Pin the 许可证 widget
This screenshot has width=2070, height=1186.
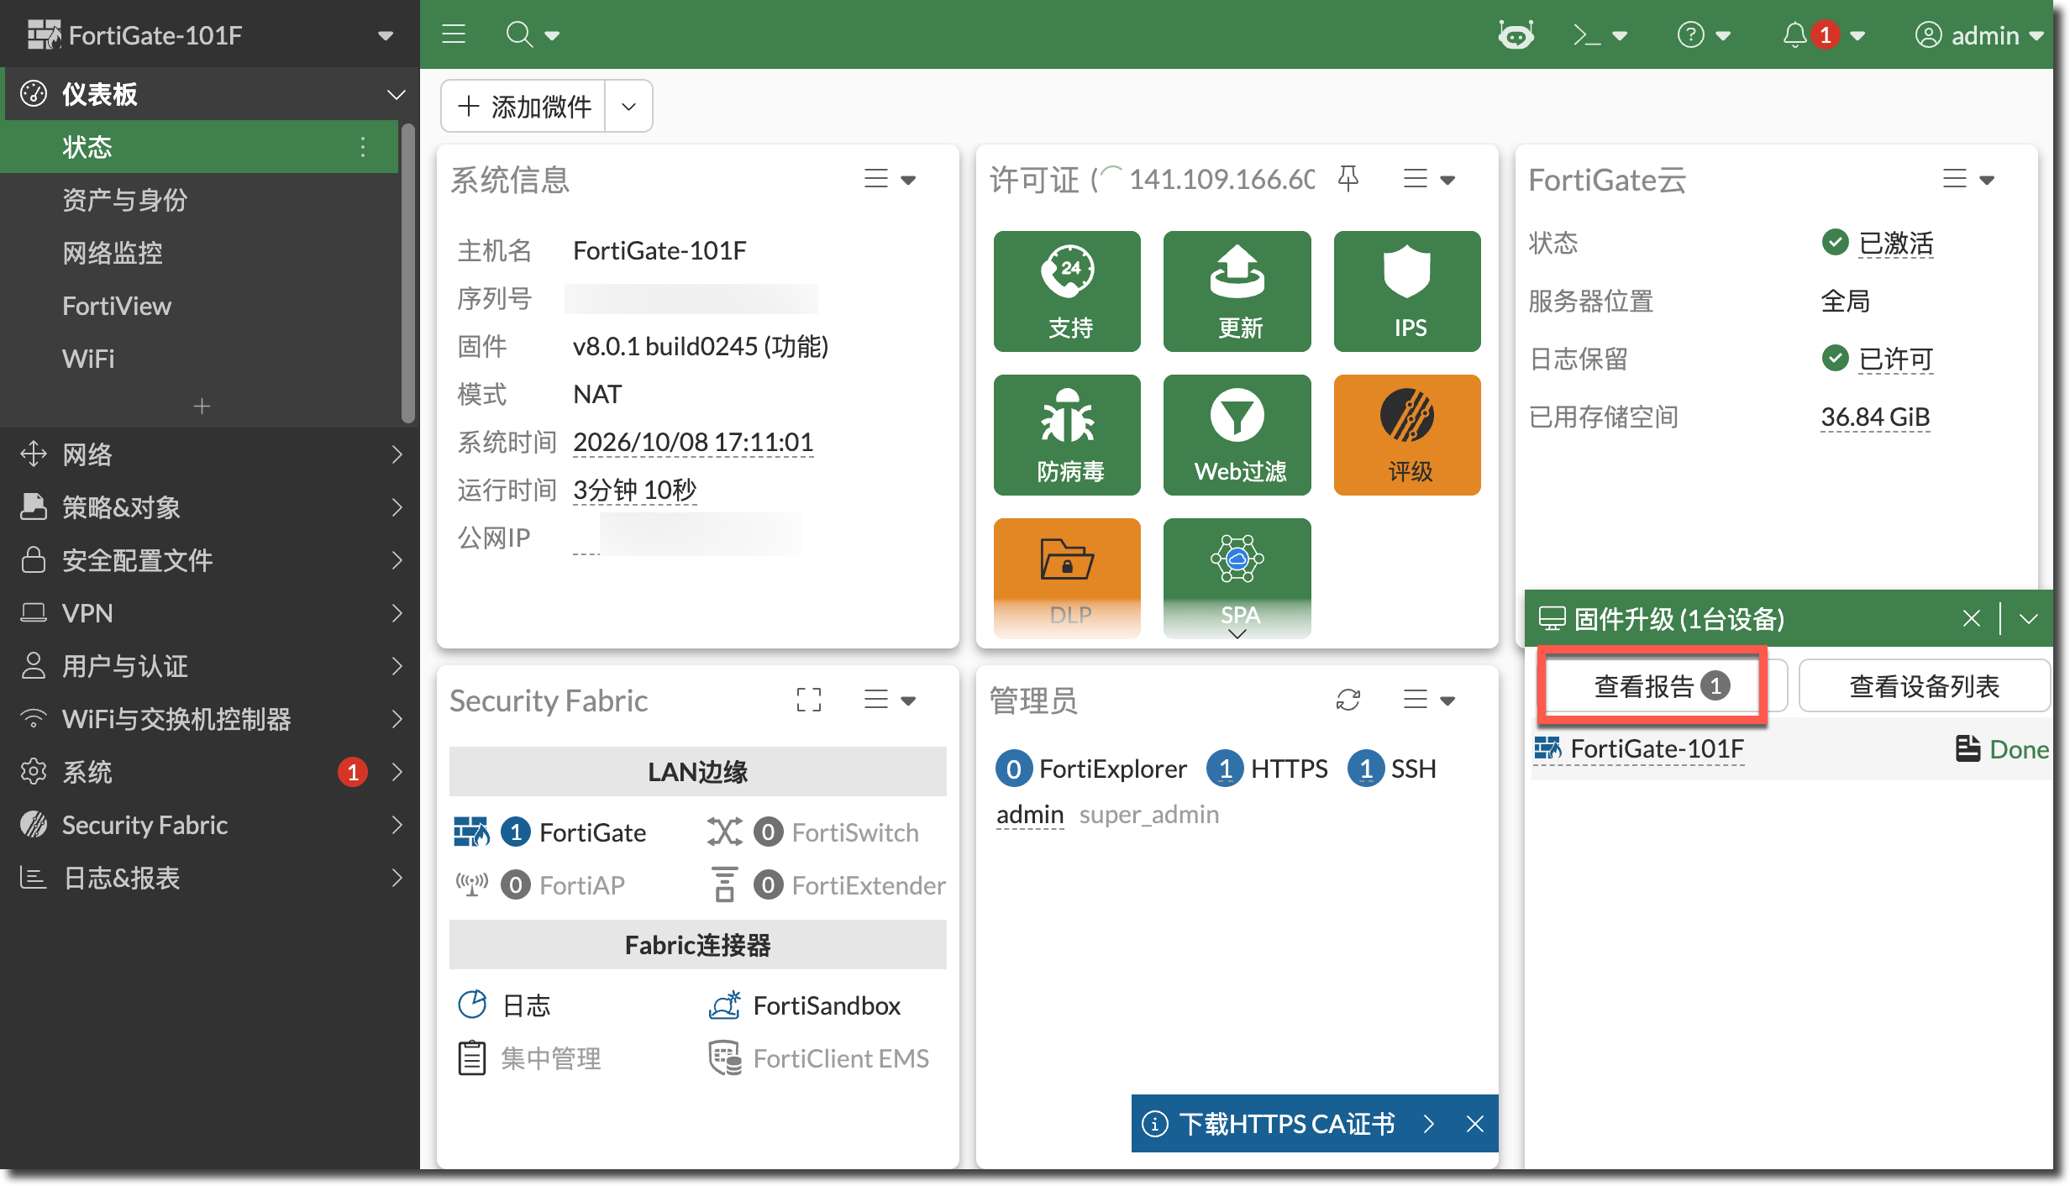1348,179
